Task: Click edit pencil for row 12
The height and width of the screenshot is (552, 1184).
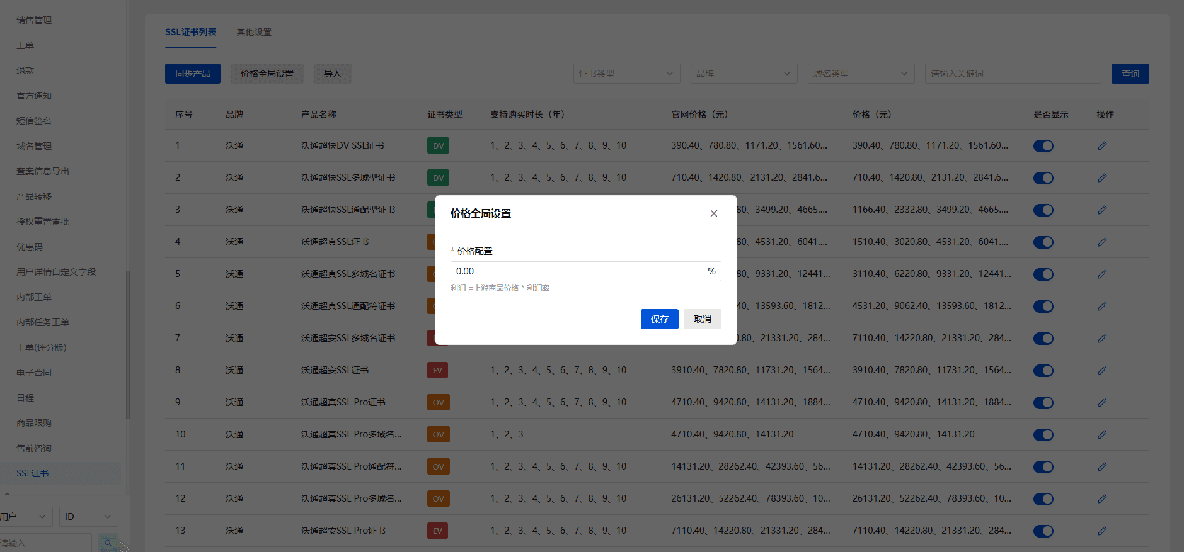Action: (1102, 499)
